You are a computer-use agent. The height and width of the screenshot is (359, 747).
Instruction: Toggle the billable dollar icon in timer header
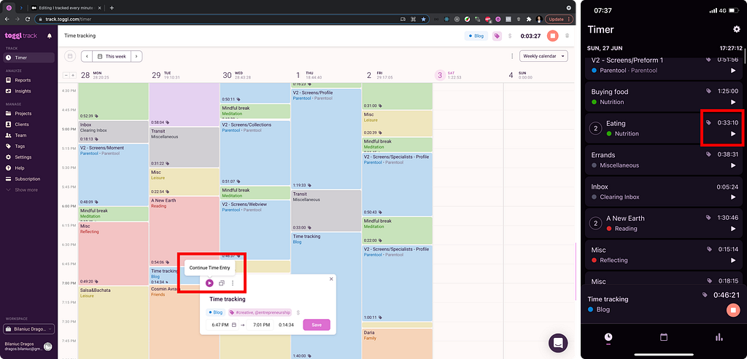pos(510,36)
